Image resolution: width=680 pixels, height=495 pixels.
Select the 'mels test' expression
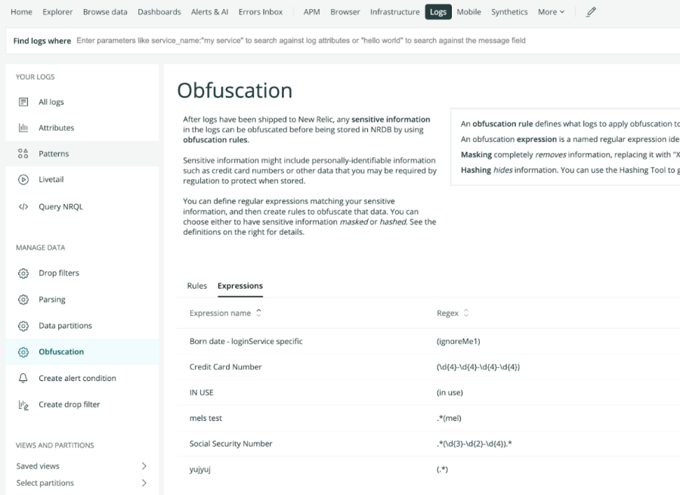(206, 418)
